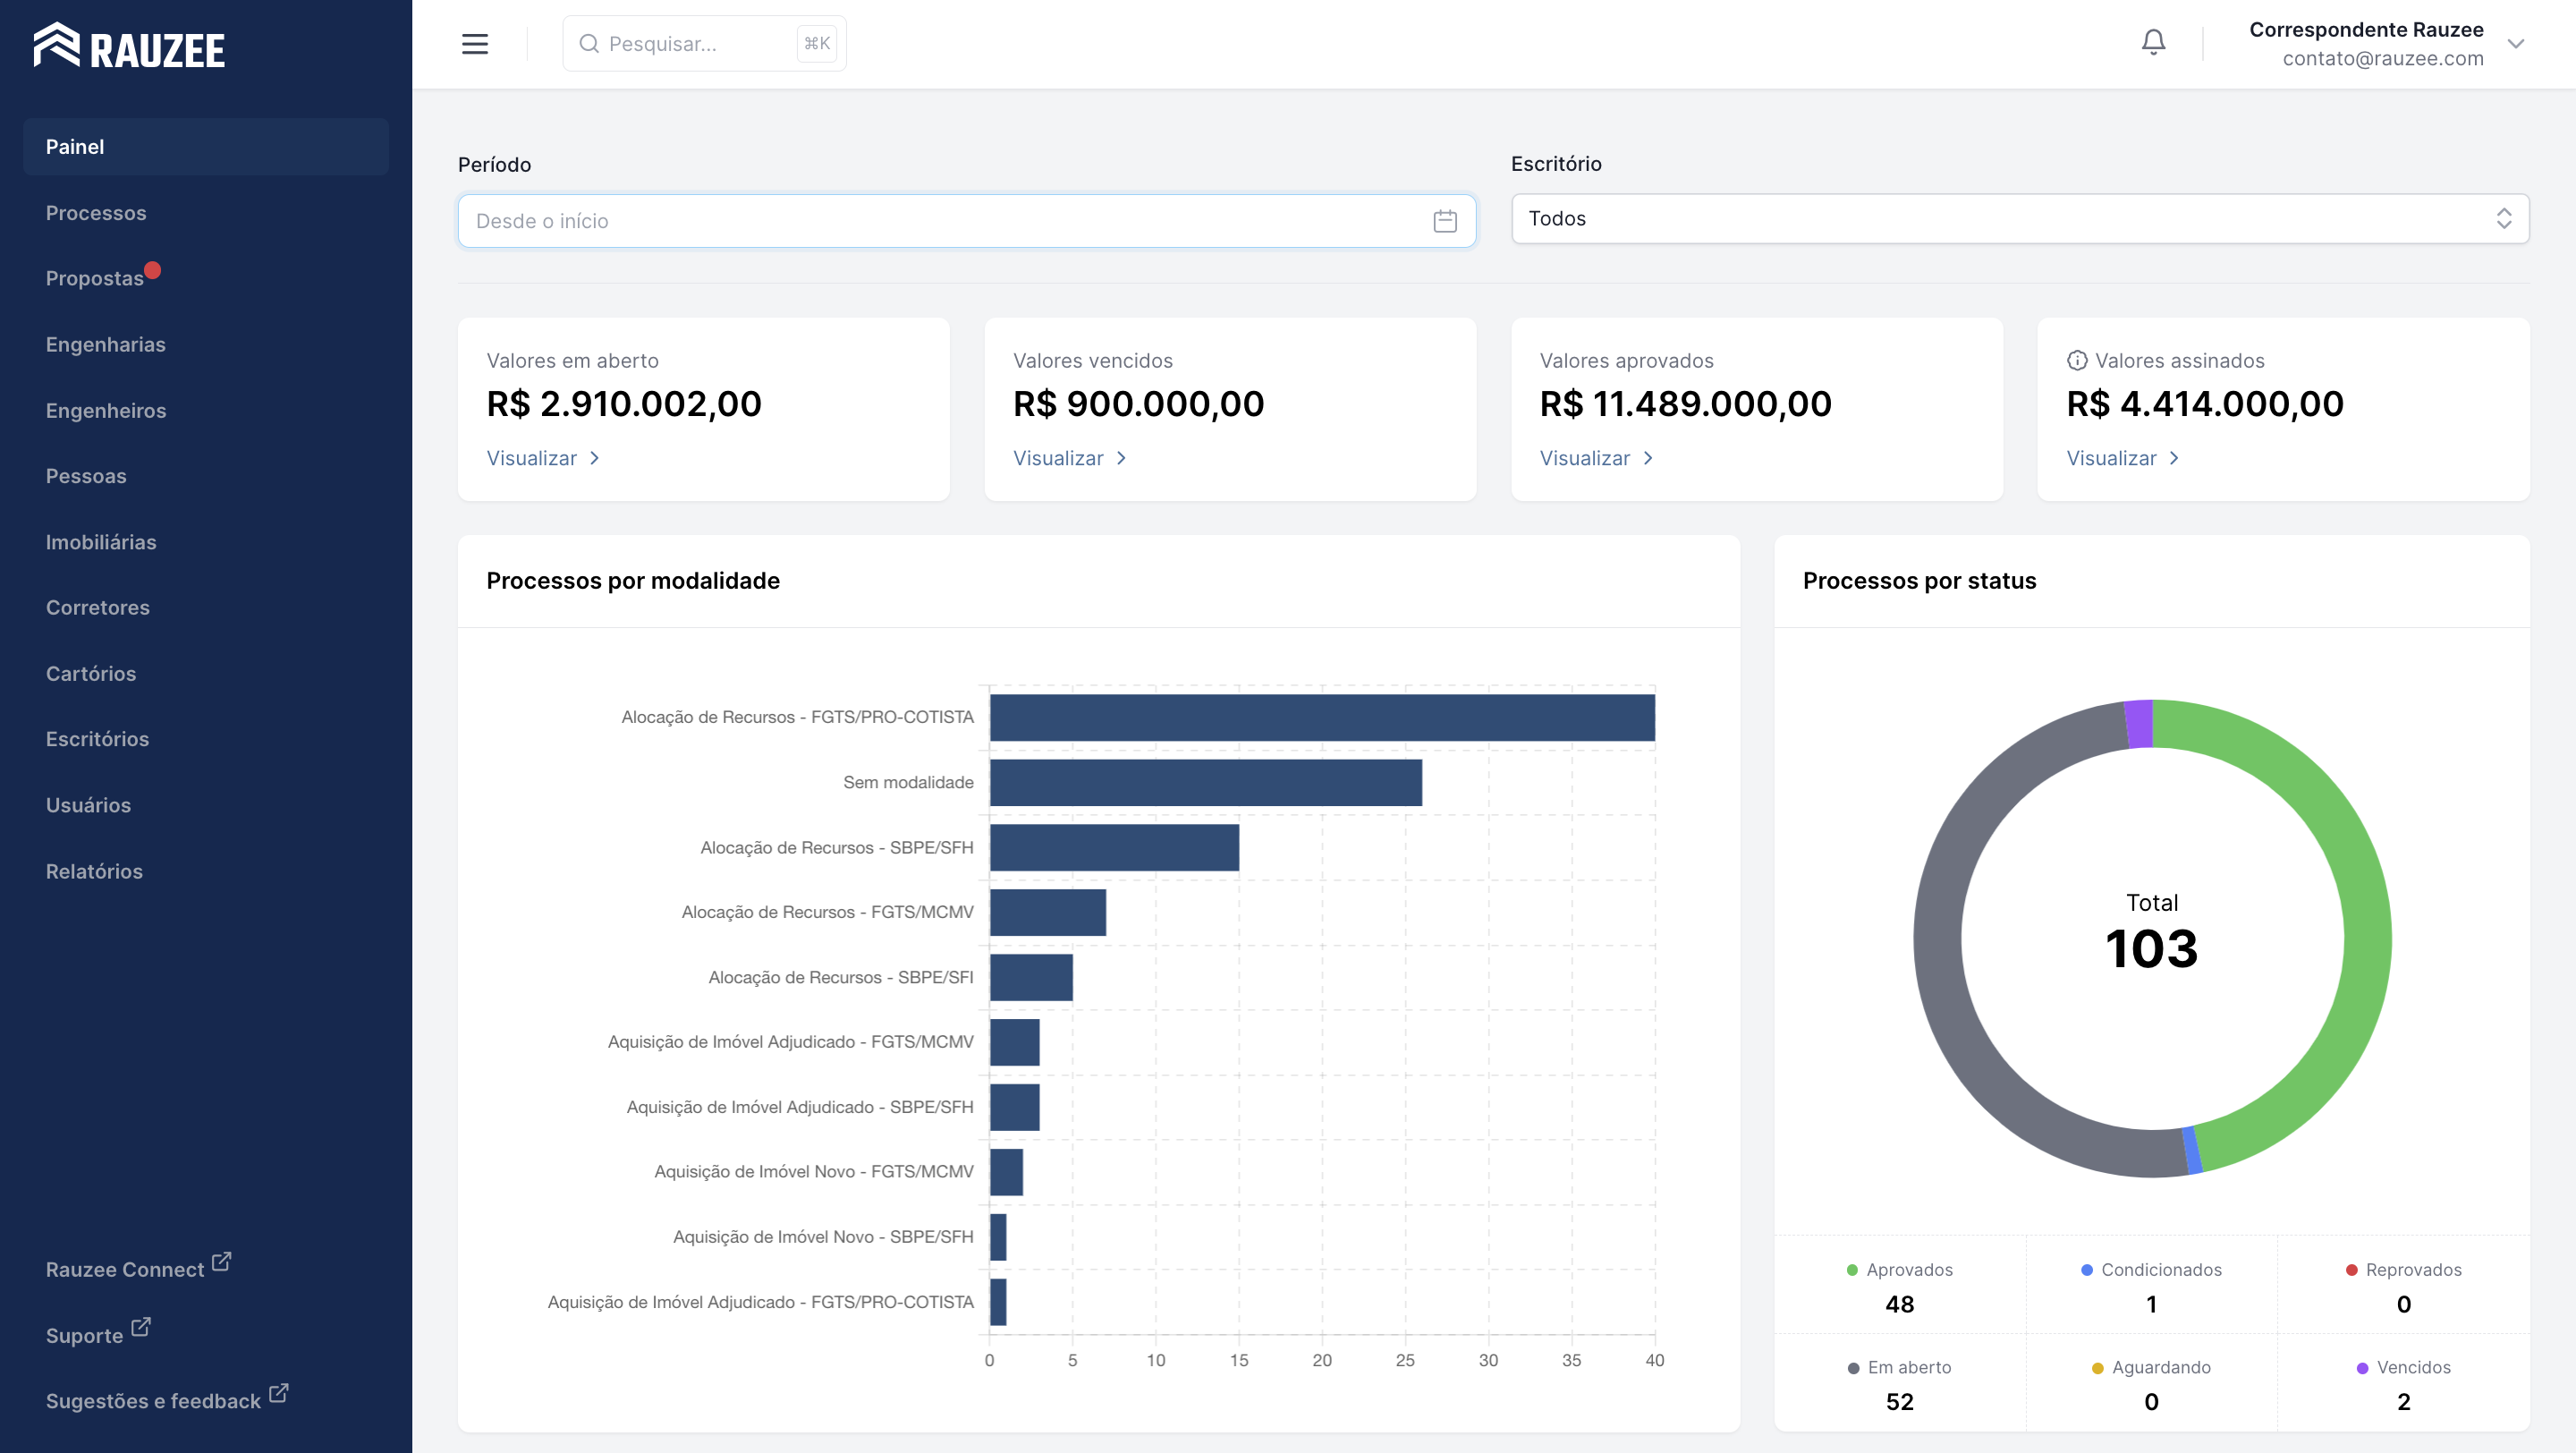
Task: Click the Suporte external link icon
Action: (x=141, y=1327)
